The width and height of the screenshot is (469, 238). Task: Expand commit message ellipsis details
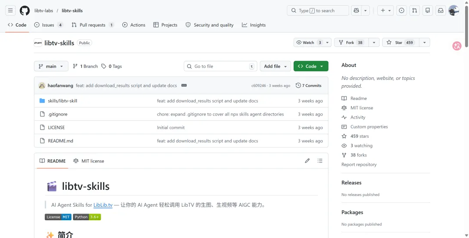coord(184,86)
